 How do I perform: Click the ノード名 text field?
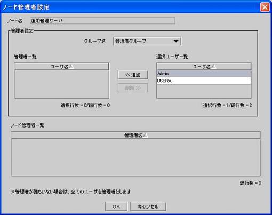point(102,21)
